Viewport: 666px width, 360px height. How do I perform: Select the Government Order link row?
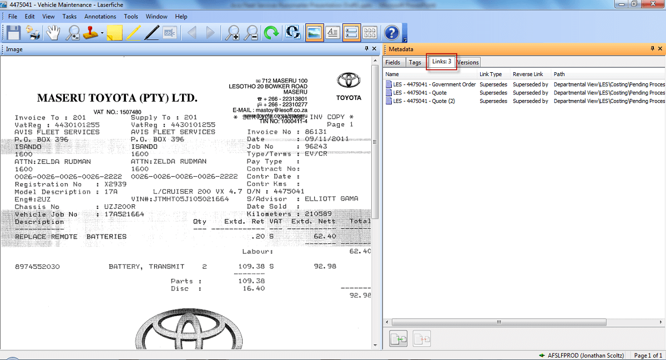[524, 84]
